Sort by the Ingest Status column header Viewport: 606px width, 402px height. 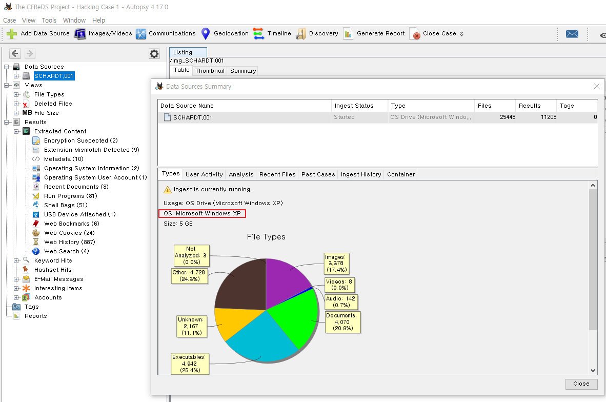pyautogui.click(x=360, y=106)
